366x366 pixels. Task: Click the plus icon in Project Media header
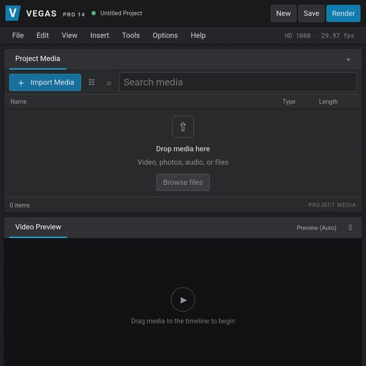coord(348,60)
